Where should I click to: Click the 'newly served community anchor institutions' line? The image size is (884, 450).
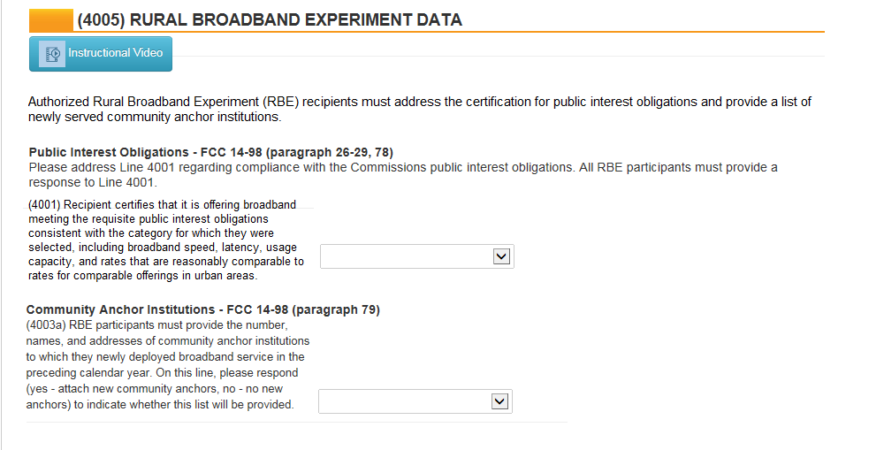pyautogui.click(x=155, y=118)
